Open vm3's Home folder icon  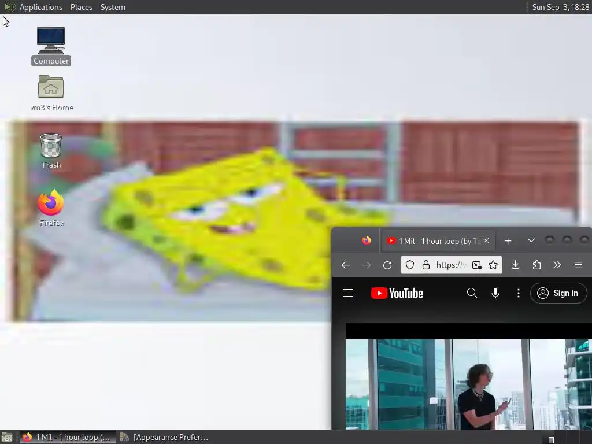coord(51,93)
